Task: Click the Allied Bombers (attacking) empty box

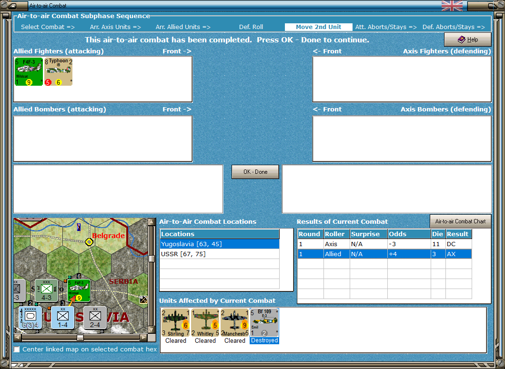Action: (103, 139)
